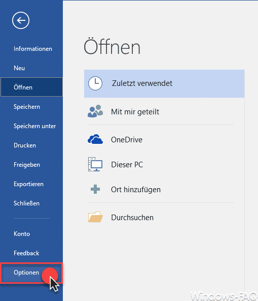Click the Ort hinzufügen label
This screenshot has width=258, height=301.
[136, 190]
